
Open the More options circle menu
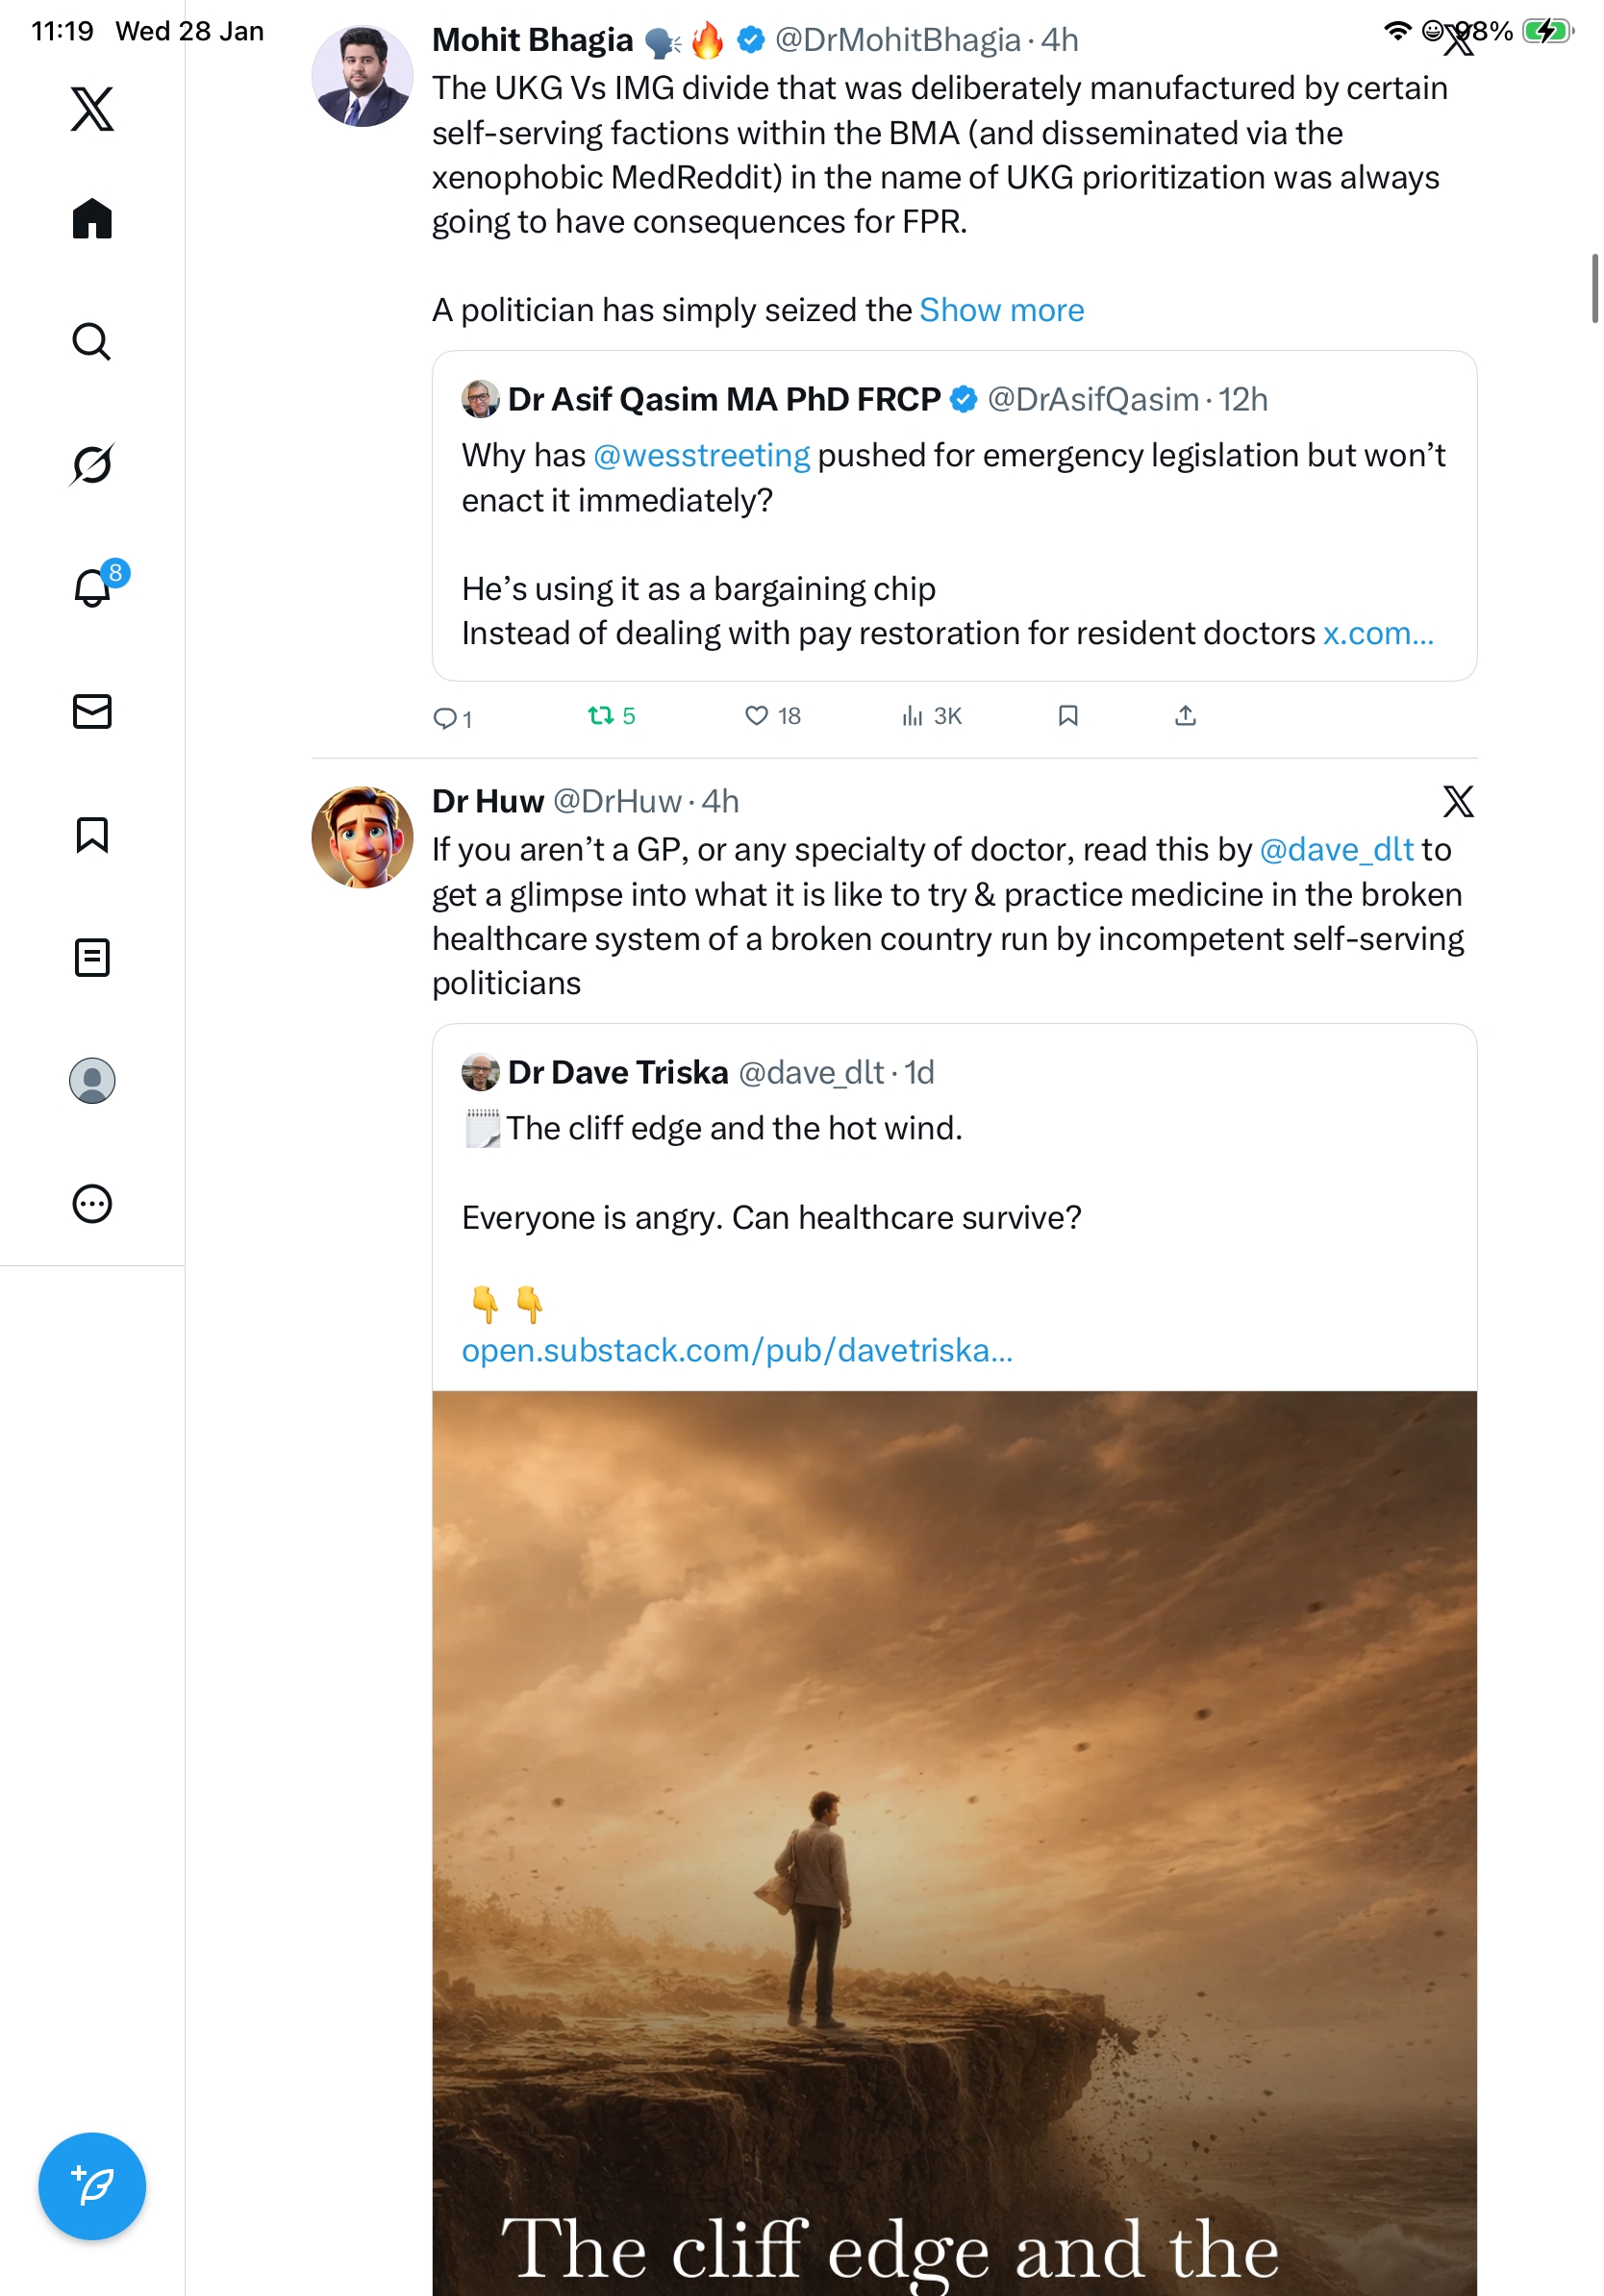point(92,1203)
